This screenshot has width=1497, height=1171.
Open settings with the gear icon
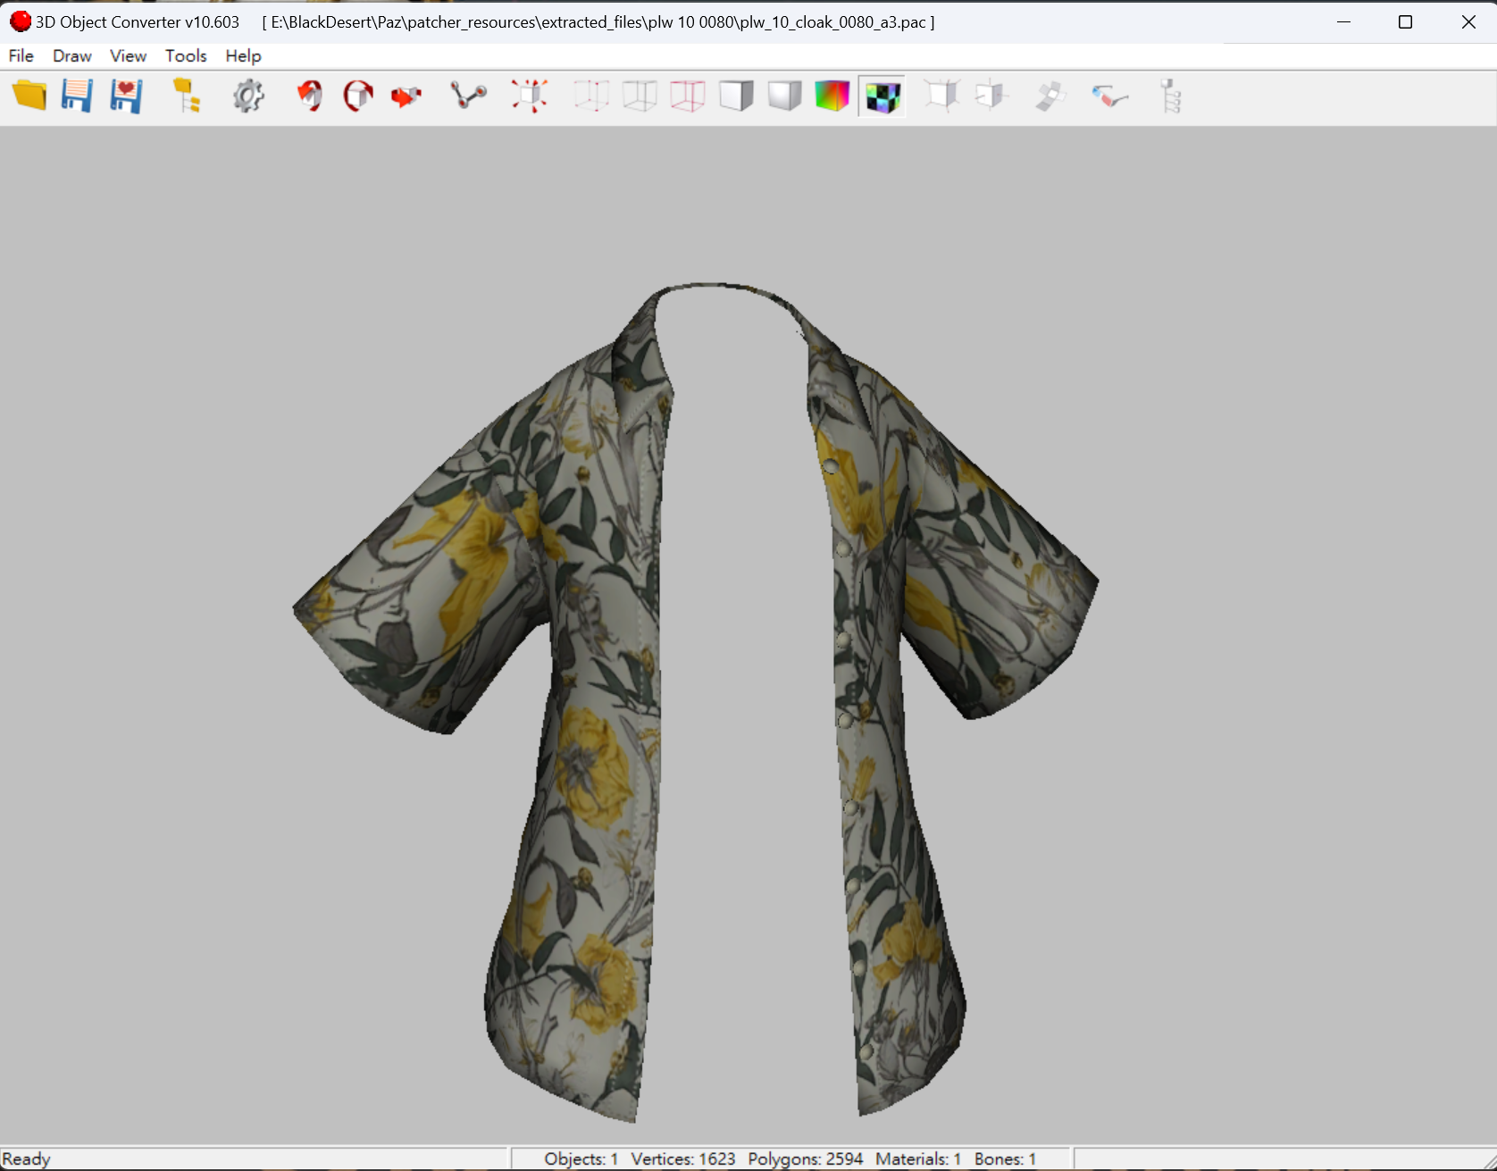click(248, 96)
